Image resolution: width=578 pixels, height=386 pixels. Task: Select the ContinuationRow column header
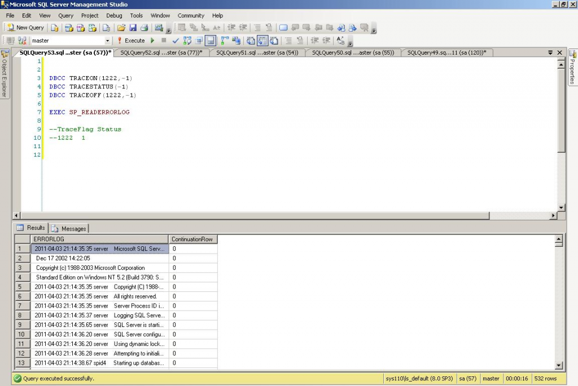pos(192,239)
